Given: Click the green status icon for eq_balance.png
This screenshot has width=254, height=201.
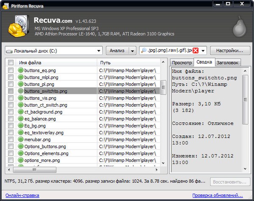Looking at the screenshot, I should pos(21,119).
